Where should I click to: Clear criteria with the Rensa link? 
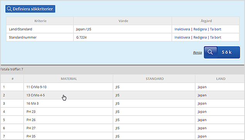tap(197, 53)
